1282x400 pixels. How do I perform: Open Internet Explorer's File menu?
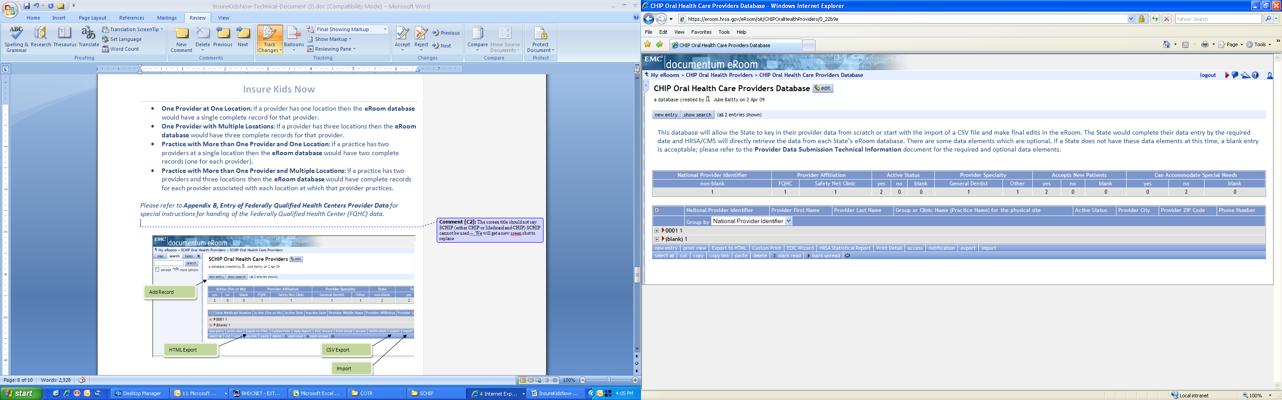649,32
